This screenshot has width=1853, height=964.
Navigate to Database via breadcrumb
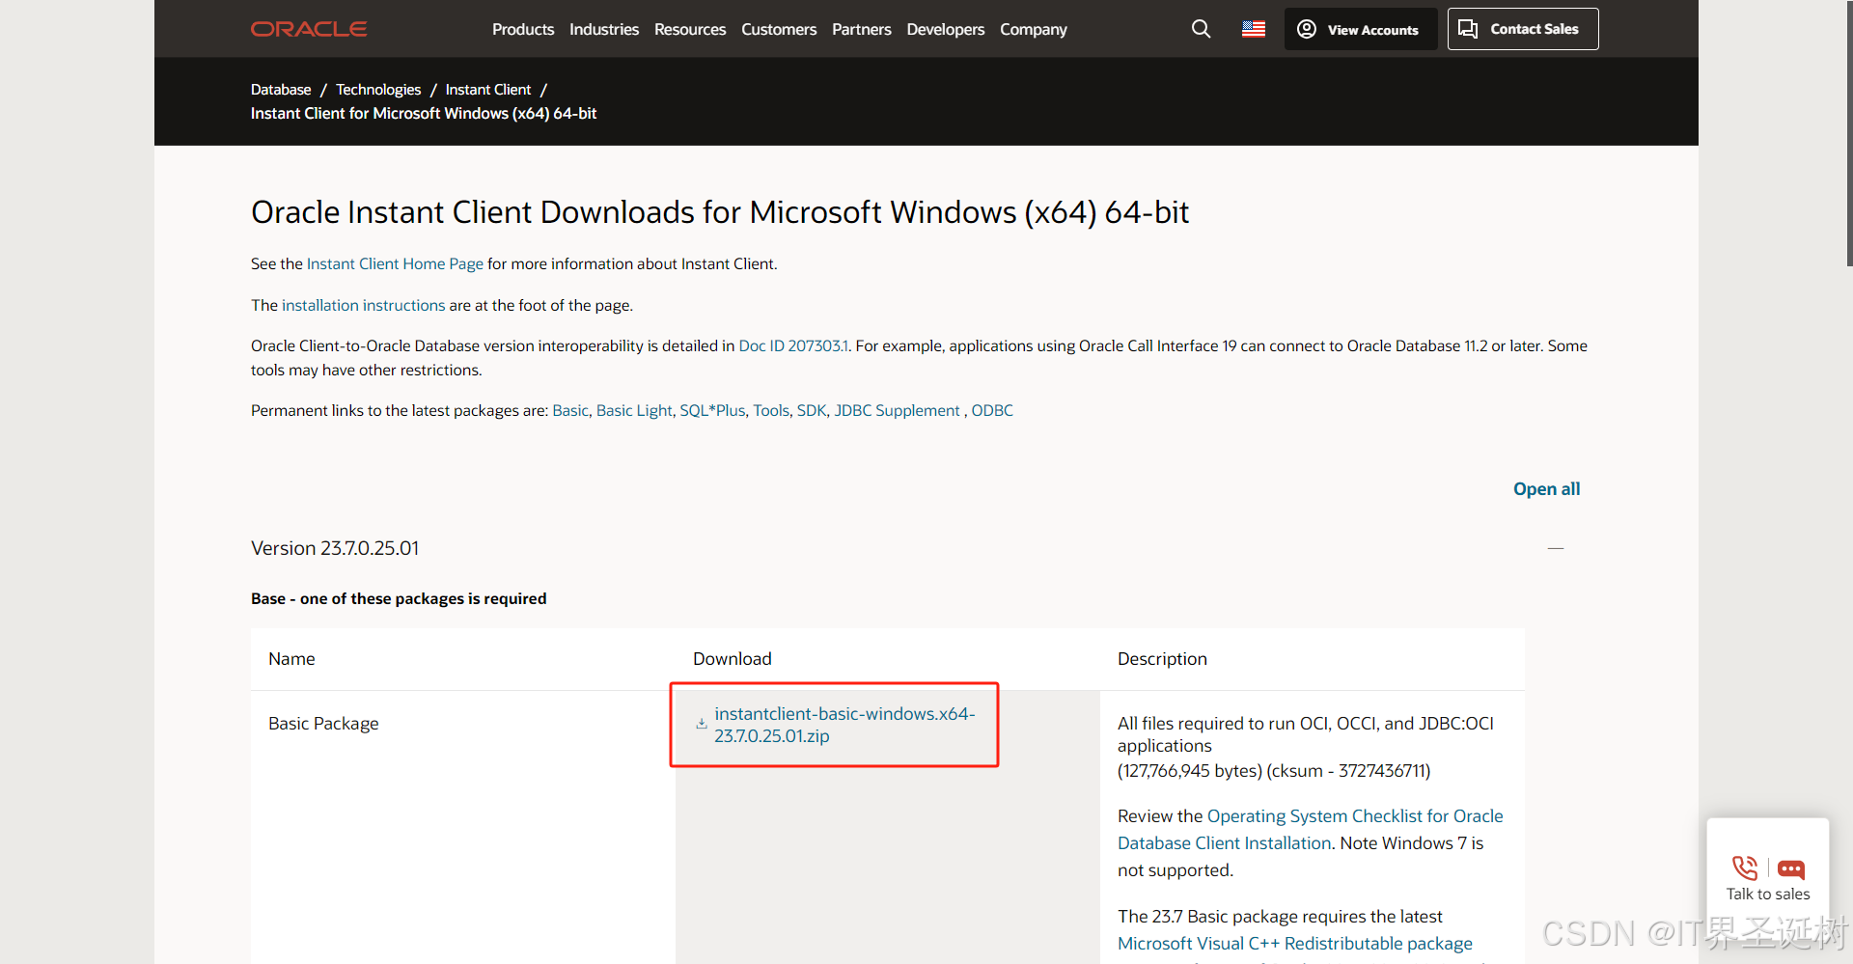280,89
